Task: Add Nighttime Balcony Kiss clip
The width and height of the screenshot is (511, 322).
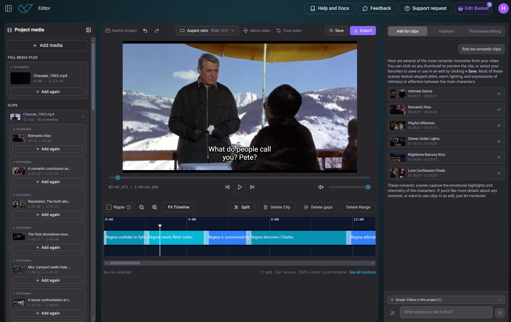Action: click(499, 157)
